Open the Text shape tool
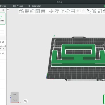105x105 pixels. tap(94, 11)
